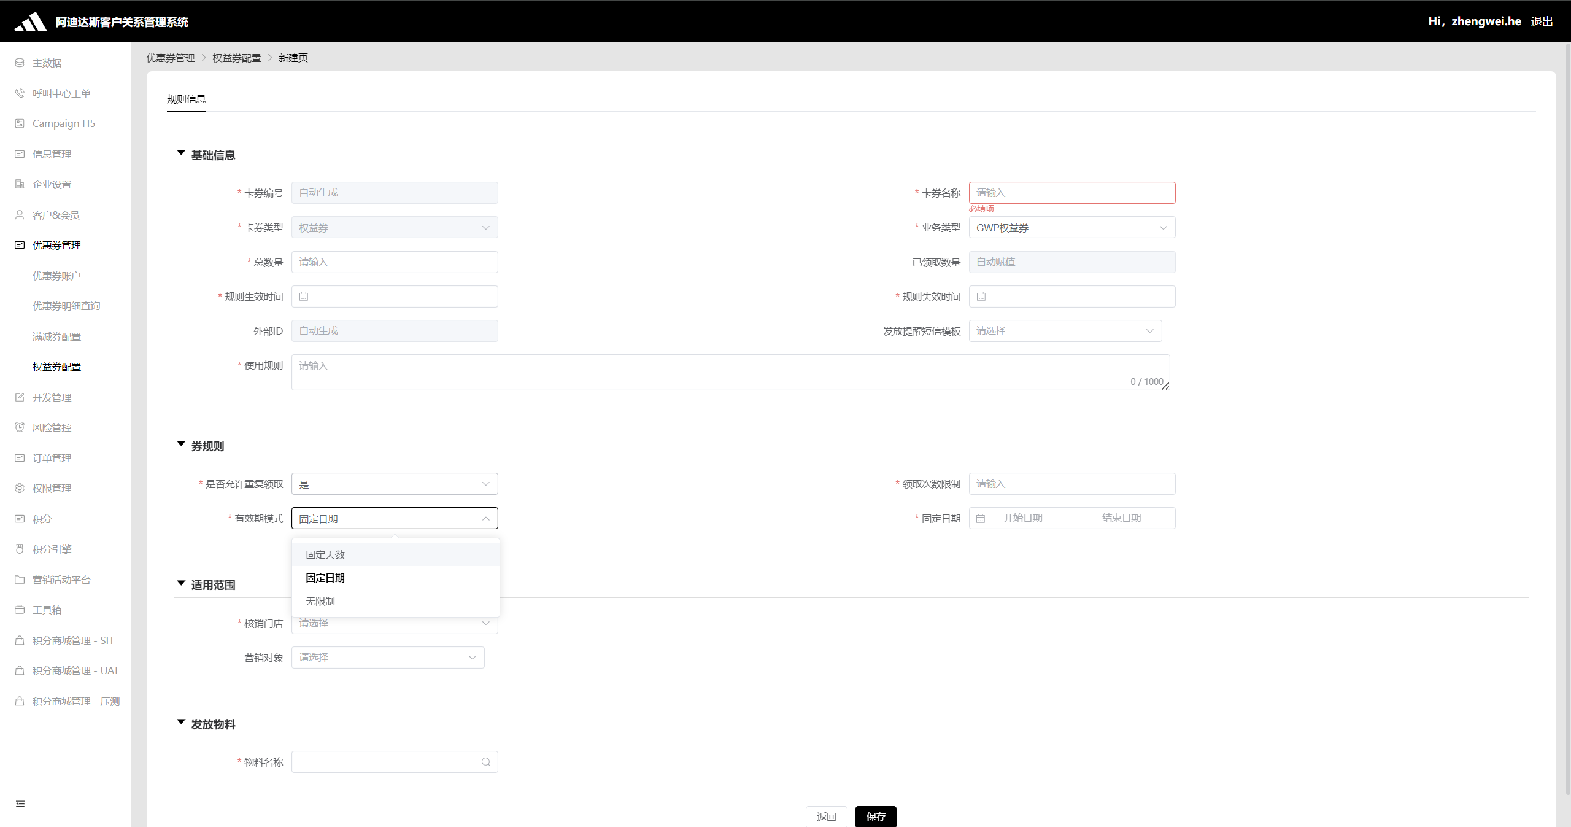Click the 积分商城管理 - SIT bag icon

coord(20,640)
